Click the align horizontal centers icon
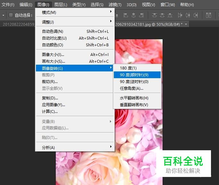Image resolution: width=219 pixels, height=185 pixels. pos(133,15)
